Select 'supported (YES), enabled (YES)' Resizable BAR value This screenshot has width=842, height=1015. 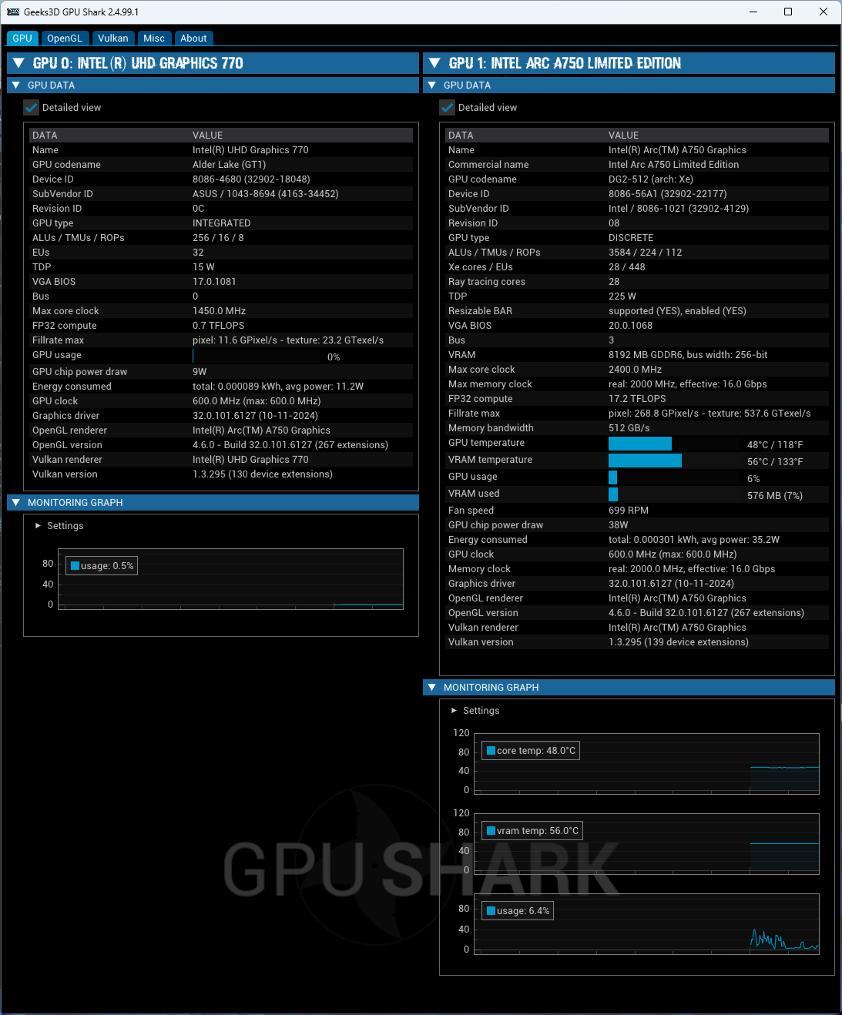click(677, 311)
